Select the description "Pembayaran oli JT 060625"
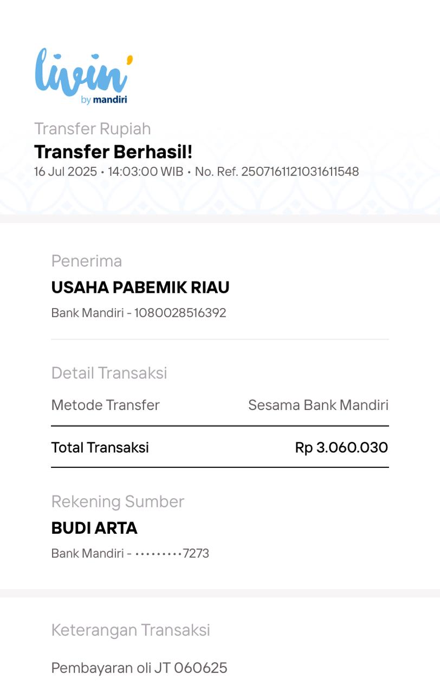440x693 pixels. click(139, 668)
